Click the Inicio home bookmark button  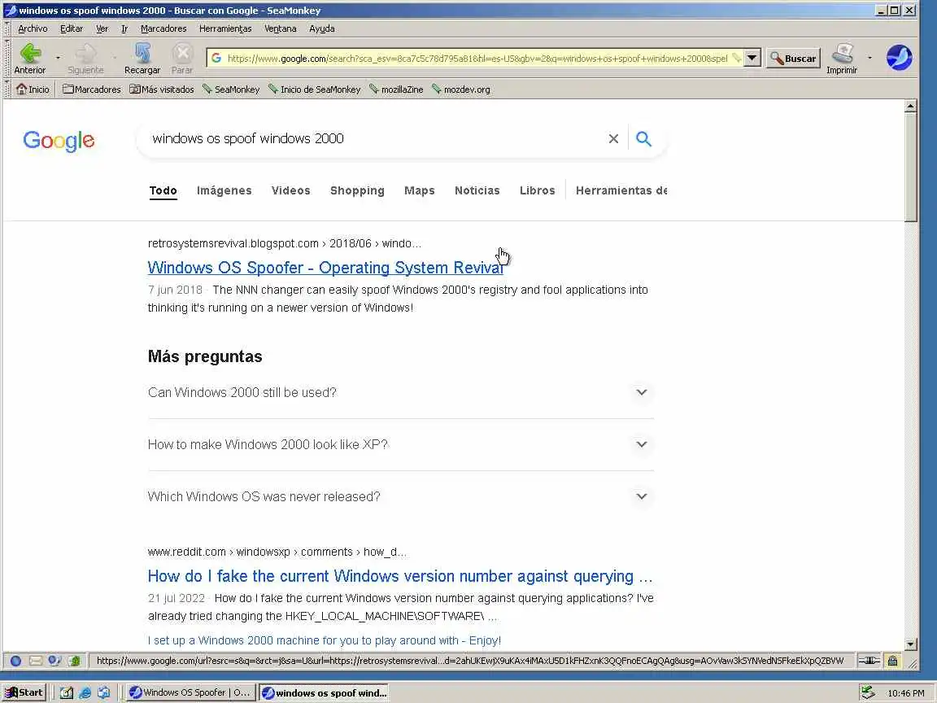click(x=33, y=89)
